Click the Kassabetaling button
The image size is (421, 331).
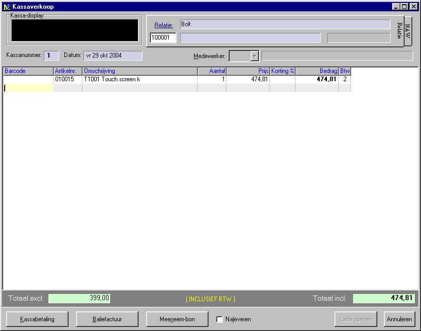tap(36, 319)
